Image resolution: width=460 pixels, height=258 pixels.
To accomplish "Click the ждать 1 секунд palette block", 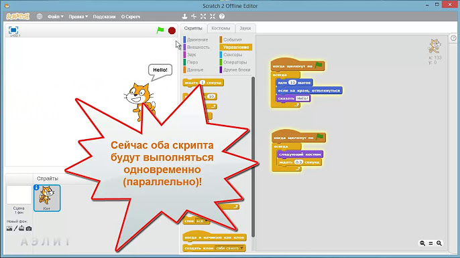I will 203,83.
